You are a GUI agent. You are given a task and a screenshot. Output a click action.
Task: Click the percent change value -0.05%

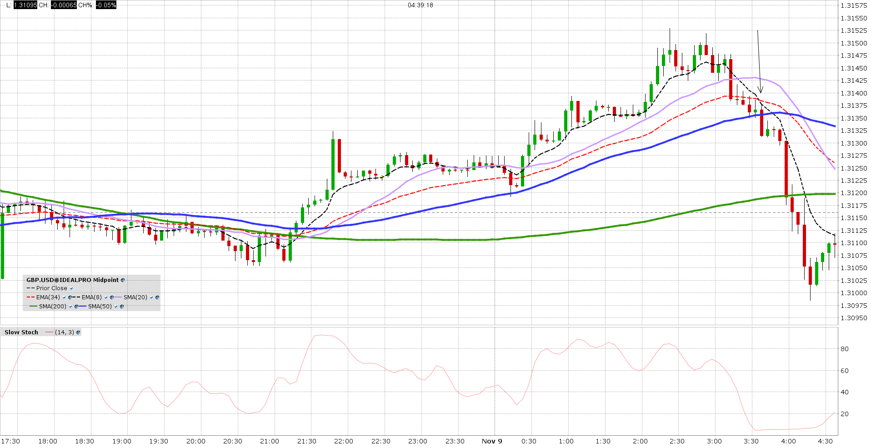click(106, 5)
